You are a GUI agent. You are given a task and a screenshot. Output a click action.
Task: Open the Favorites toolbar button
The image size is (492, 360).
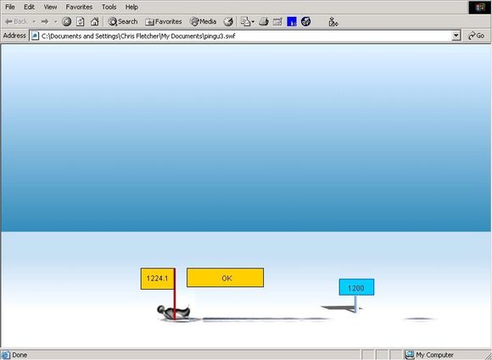point(164,21)
